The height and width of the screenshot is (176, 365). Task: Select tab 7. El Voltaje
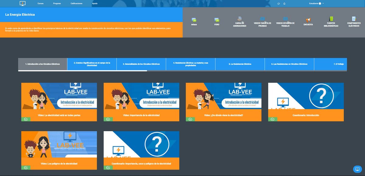(x=331, y=64)
